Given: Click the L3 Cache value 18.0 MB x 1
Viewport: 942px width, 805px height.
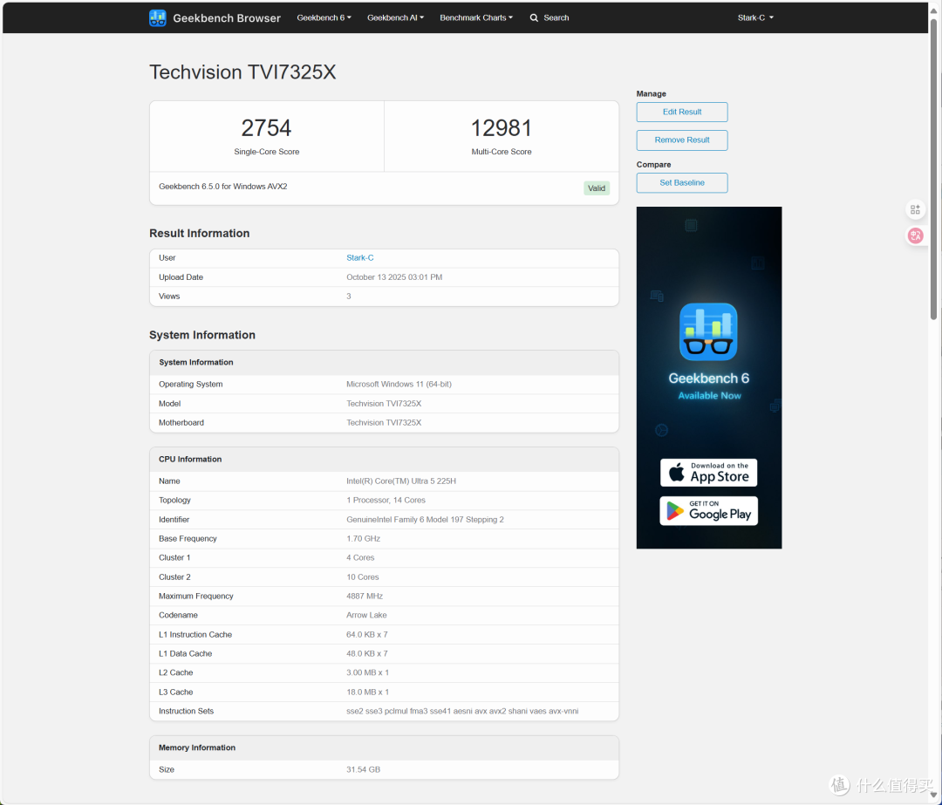Looking at the screenshot, I should click(x=368, y=692).
